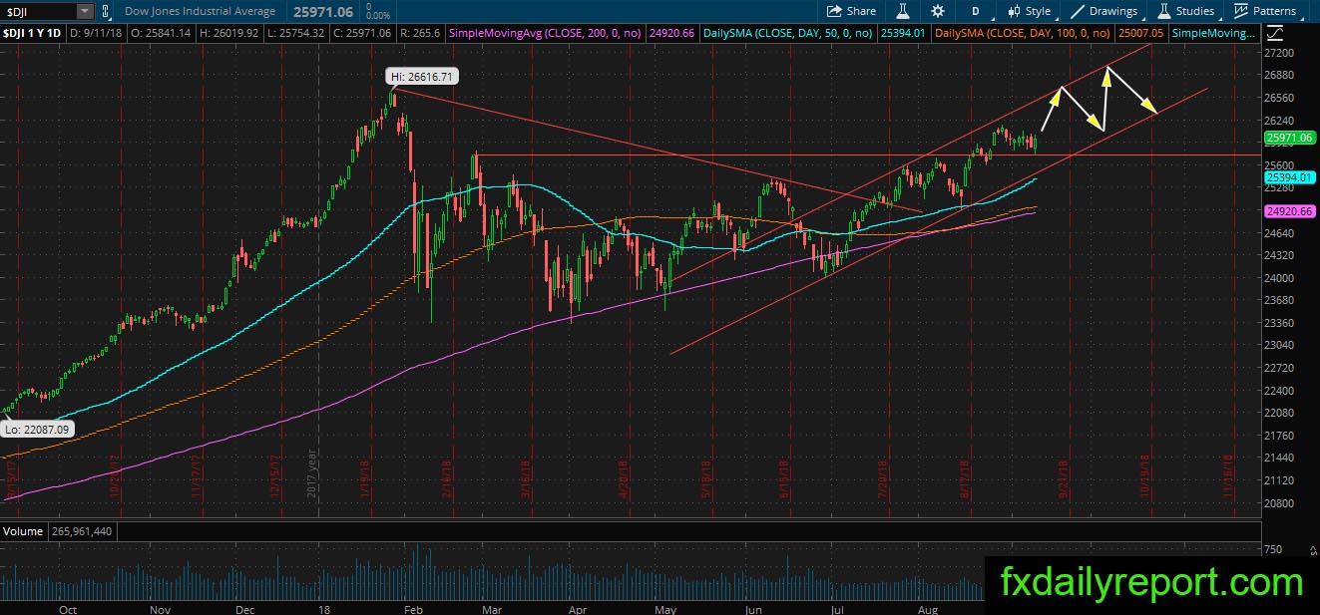This screenshot has height=615, width=1320.
Task: Click the Share arrow icon
Action: (x=834, y=11)
